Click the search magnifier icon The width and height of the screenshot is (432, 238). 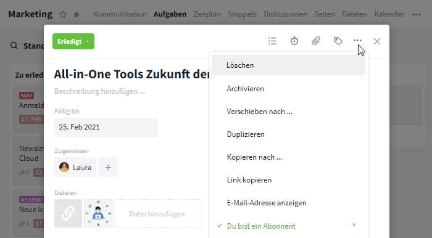click(14, 46)
